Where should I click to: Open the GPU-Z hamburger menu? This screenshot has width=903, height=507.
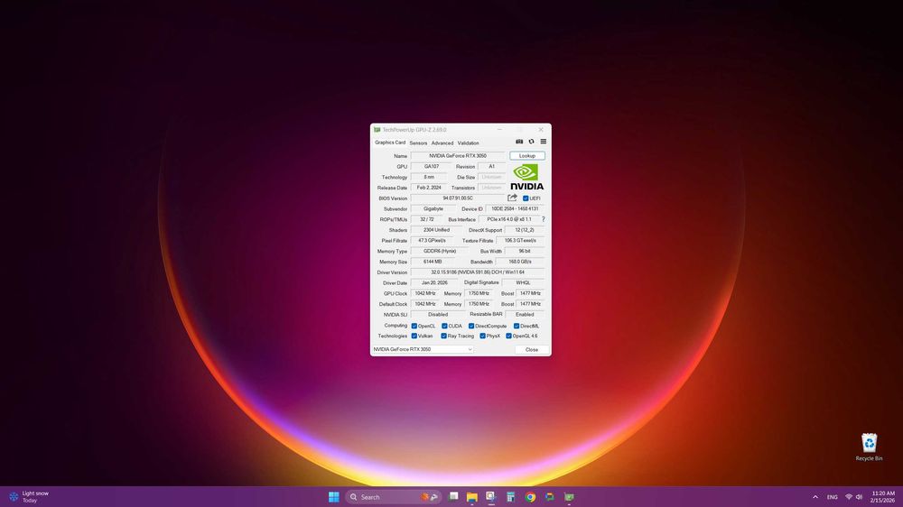(x=543, y=142)
